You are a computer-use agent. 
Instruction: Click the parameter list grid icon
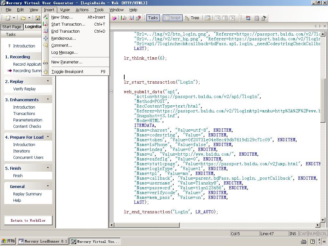tap(257, 18)
